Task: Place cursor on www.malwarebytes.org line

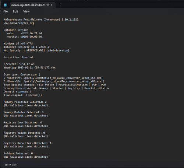Action: 19,23
